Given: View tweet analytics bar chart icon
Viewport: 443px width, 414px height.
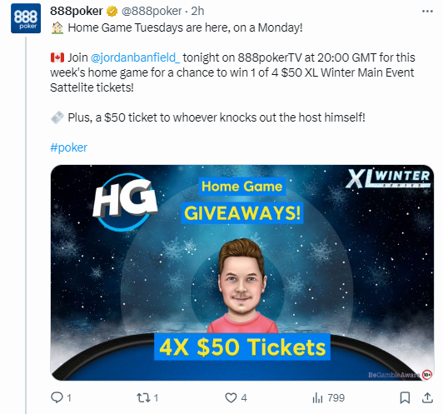Looking at the screenshot, I should pos(317,398).
